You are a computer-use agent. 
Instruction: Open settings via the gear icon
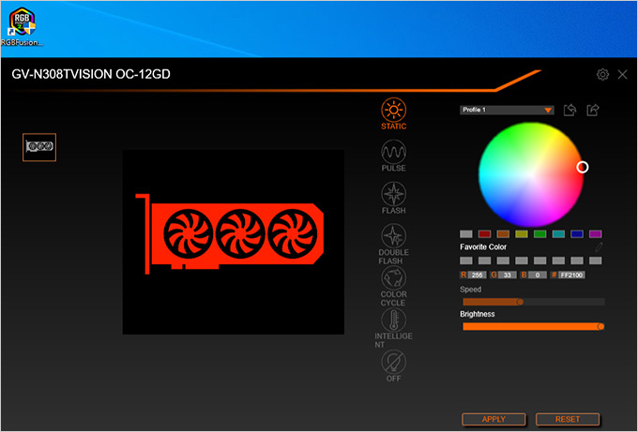(602, 74)
